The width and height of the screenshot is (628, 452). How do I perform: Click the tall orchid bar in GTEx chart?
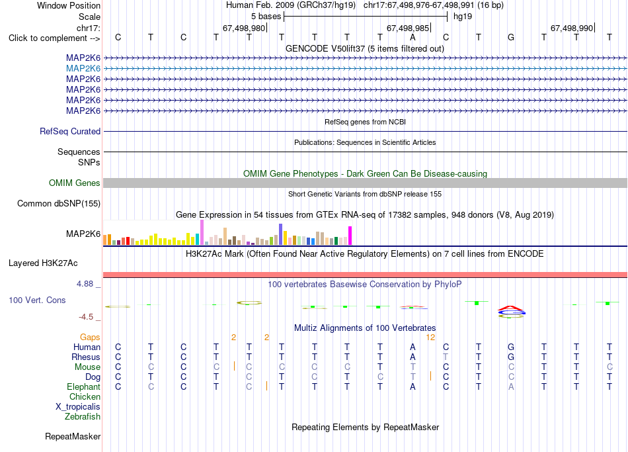click(x=202, y=232)
